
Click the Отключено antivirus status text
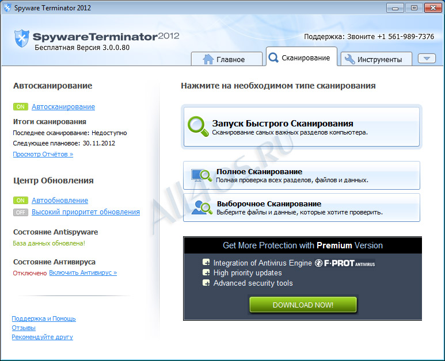click(x=30, y=273)
